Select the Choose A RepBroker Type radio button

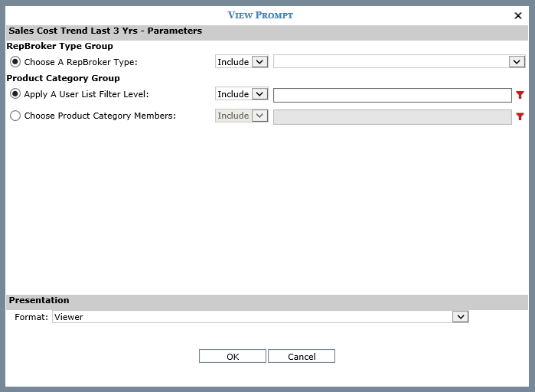click(x=15, y=62)
